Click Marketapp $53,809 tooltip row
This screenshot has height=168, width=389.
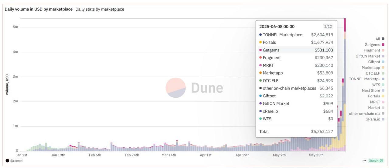pyautogui.click(x=296, y=73)
